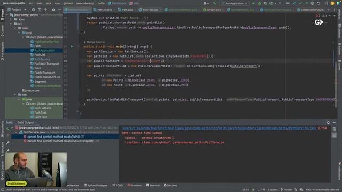The width and height of the screenshot is (342, 192).
Task: Click the error count indicator in editor corner
Action: point(318,15)
